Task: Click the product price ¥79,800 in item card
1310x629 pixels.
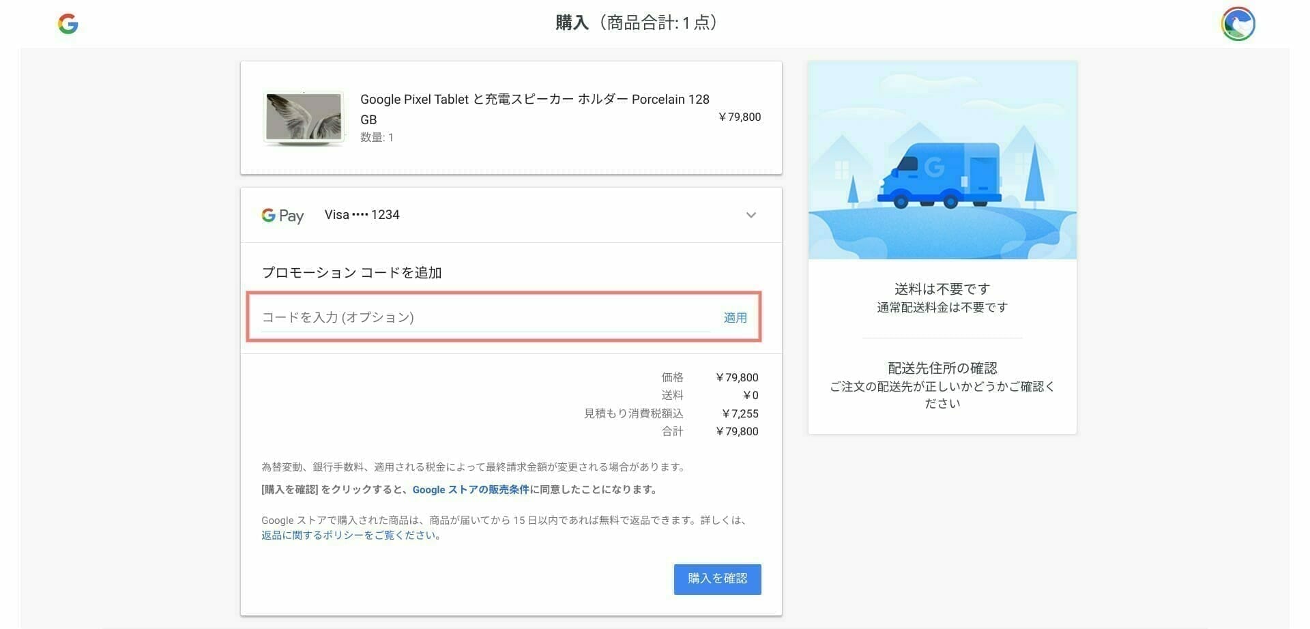Action: pyautogui.click(x=740, y=117)
